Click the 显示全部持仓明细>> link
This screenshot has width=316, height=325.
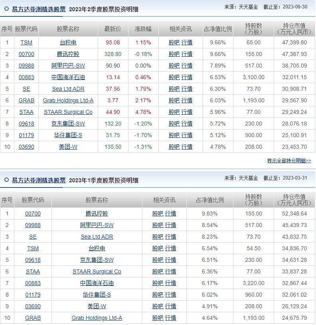tap(289, 161)
